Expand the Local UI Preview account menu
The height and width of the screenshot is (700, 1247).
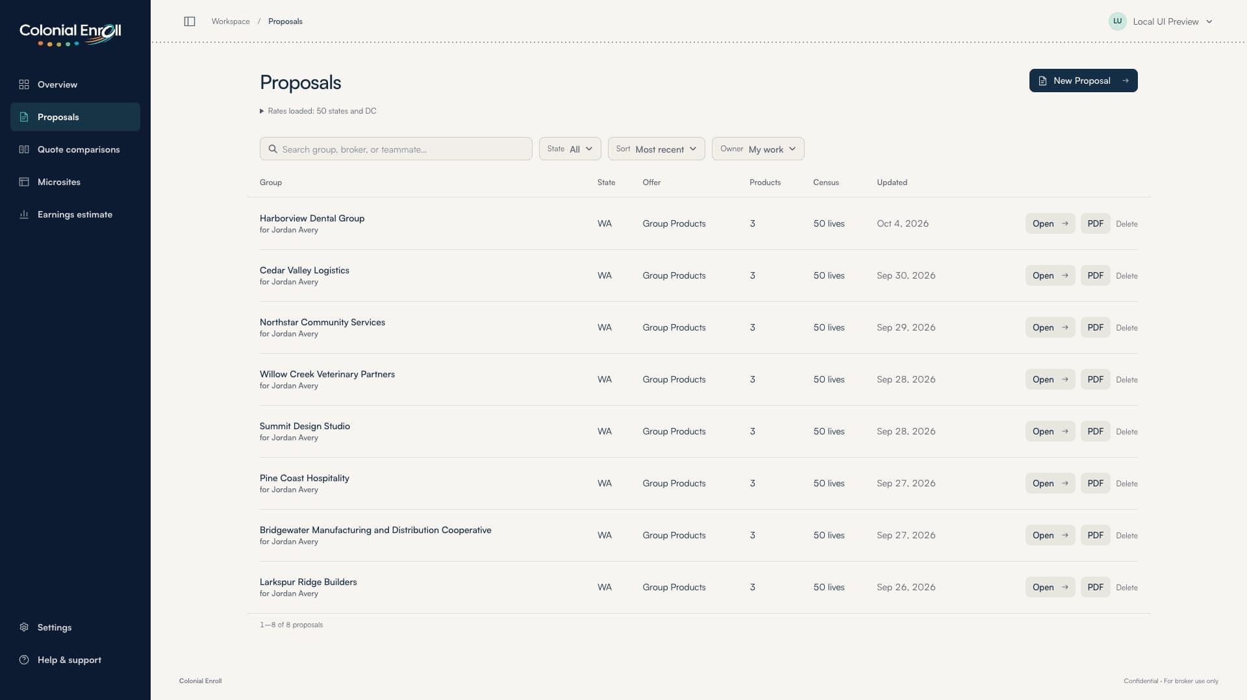(x=1161, y=21)
